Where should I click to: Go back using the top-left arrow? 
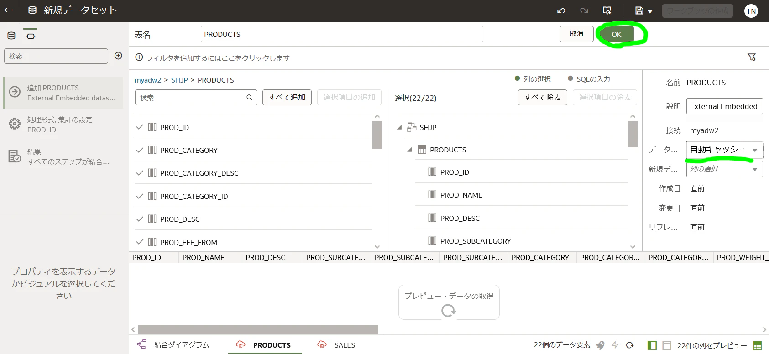[x=8, y=10]
